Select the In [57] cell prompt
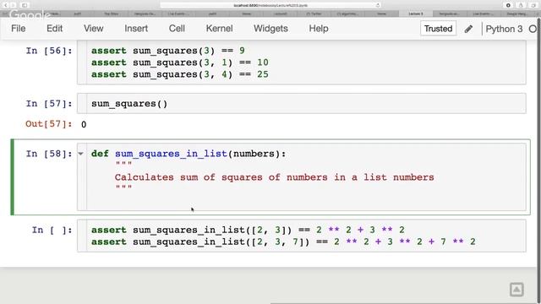This screenshot has height=304, width=541. [49, 104]
